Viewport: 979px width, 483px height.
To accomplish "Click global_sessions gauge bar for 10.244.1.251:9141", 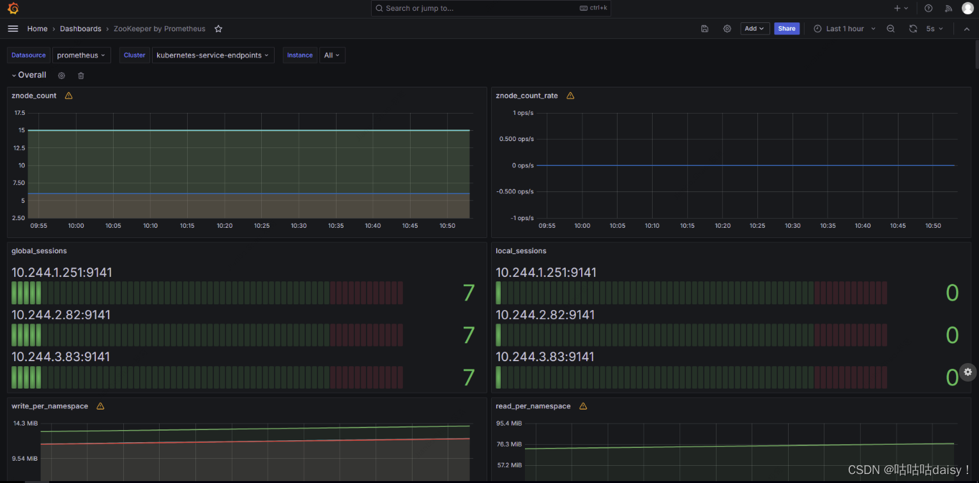I will (208, 293).
